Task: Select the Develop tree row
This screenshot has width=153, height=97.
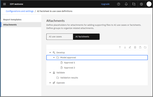Action: tap(97, 53)
